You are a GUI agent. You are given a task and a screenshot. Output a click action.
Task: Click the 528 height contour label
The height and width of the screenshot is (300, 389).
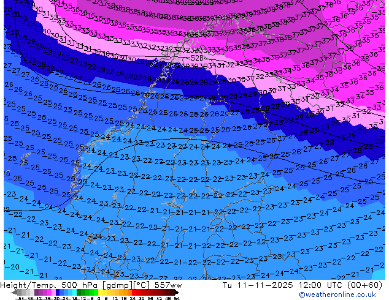point(198,58)
